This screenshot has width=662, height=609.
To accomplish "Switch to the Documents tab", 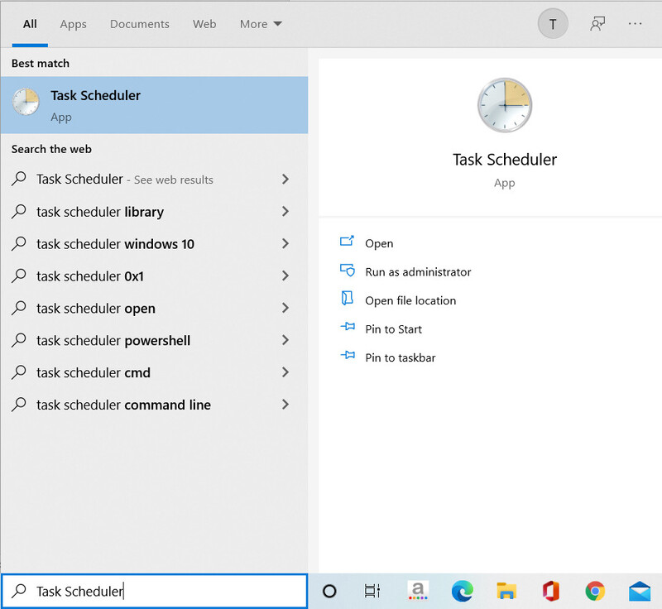I will [140, 24].
